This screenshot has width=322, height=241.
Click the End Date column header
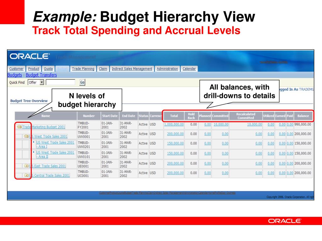coord(129,116)
